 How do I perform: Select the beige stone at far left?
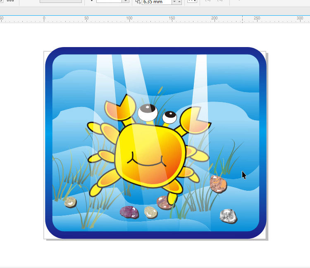70,202
